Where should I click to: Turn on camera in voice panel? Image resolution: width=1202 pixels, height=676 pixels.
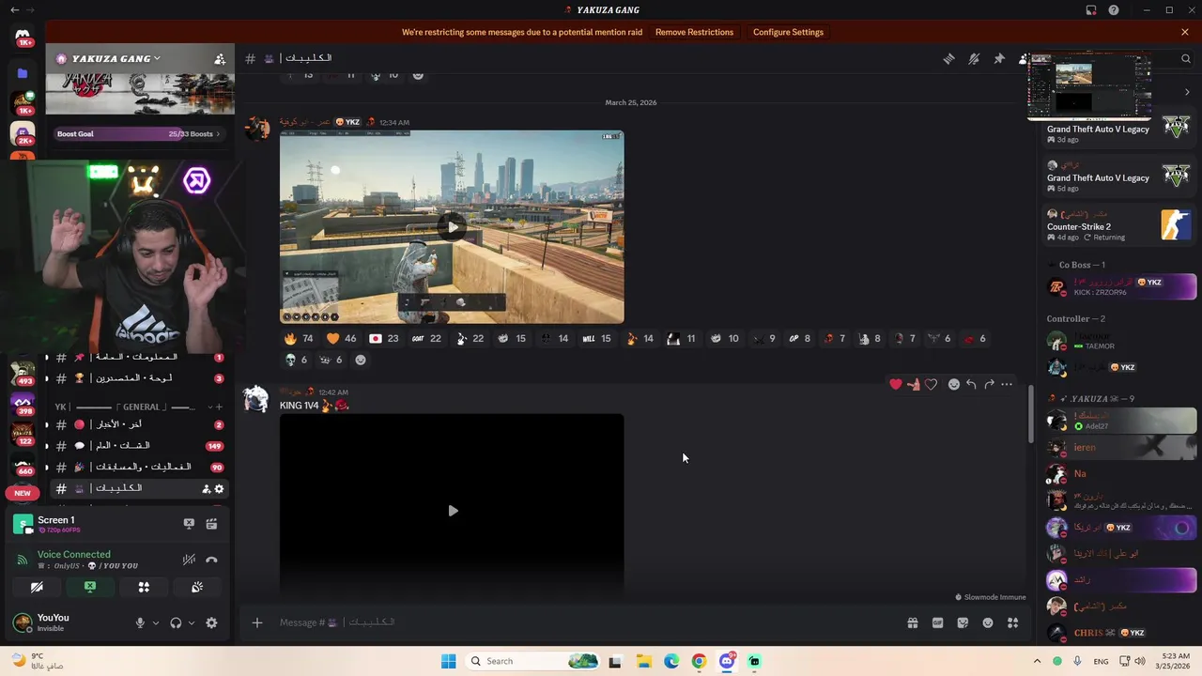[37, 587]
